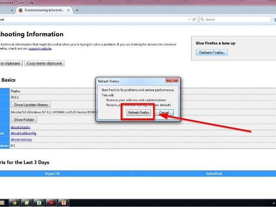Close the Troubleshooting Information tab
Screen dimensions: 276x207
(x=68, y=10)
